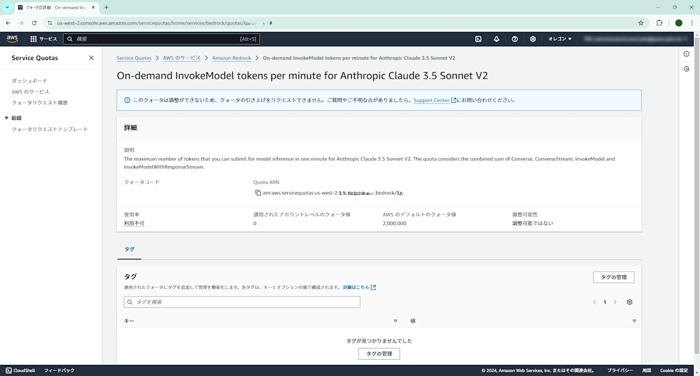
Task: Open the Support Center link
Action: click(x=435, y=100)
